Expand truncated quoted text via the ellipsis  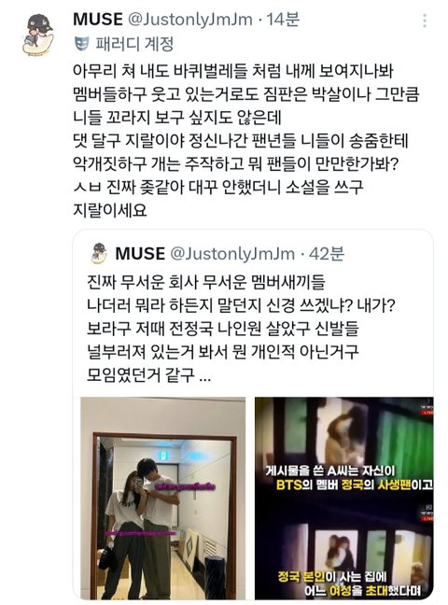205,376
